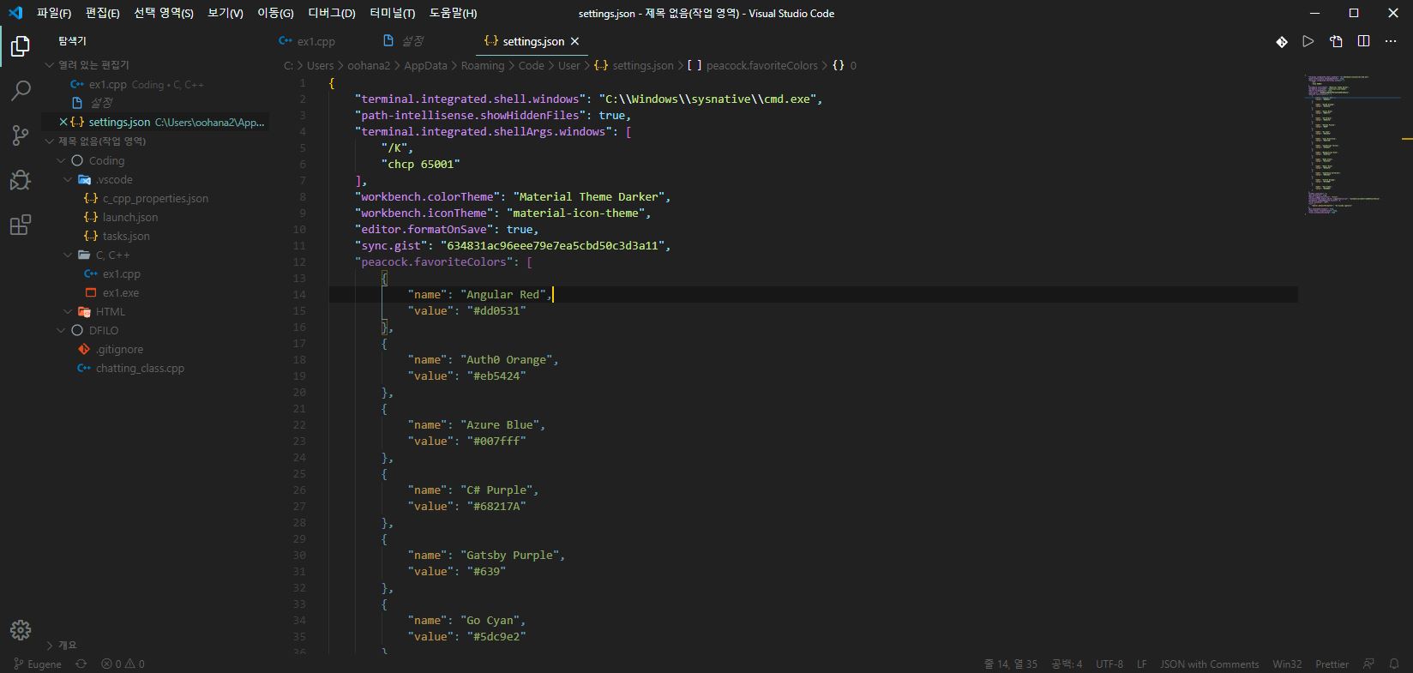
Task: Open ex1.cpp in the C, C++ folder
Action: (x=121, y=274)
